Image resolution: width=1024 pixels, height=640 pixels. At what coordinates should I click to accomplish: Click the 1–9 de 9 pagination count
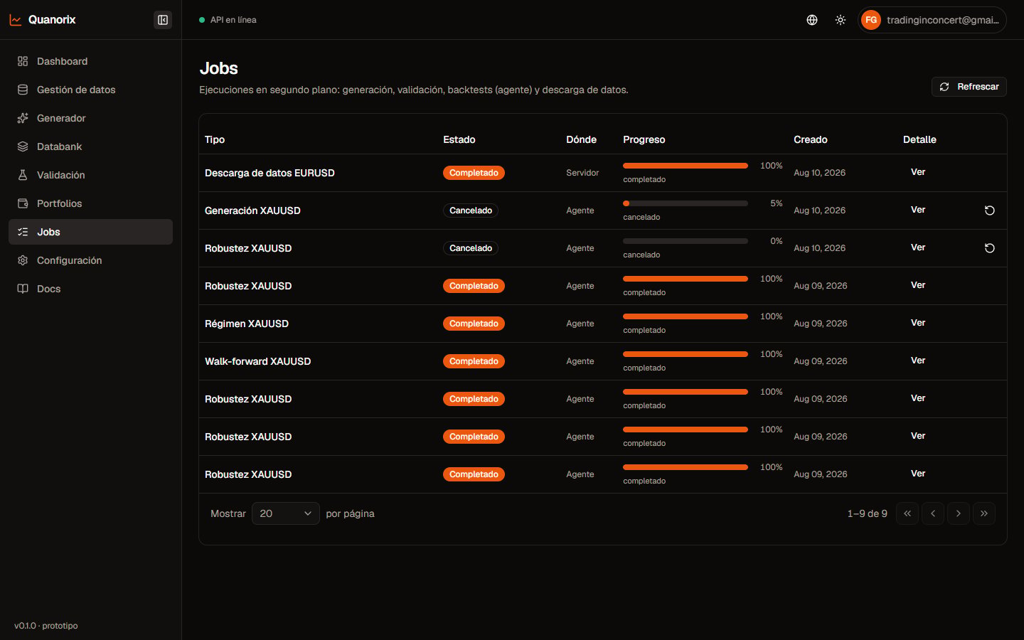click(868, 513)
